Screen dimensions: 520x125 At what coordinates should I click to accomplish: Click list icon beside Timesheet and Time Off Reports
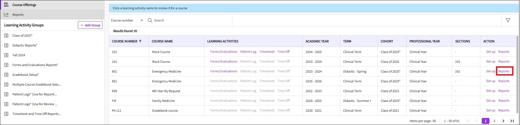click(7, 114)
